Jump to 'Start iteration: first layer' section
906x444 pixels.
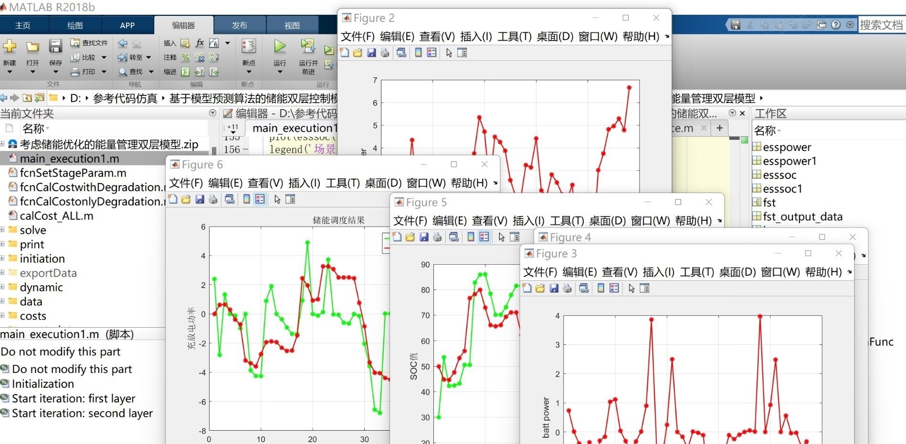point(74,398)
